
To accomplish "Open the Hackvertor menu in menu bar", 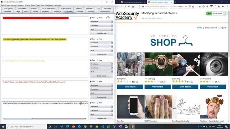I will point(57,5).
